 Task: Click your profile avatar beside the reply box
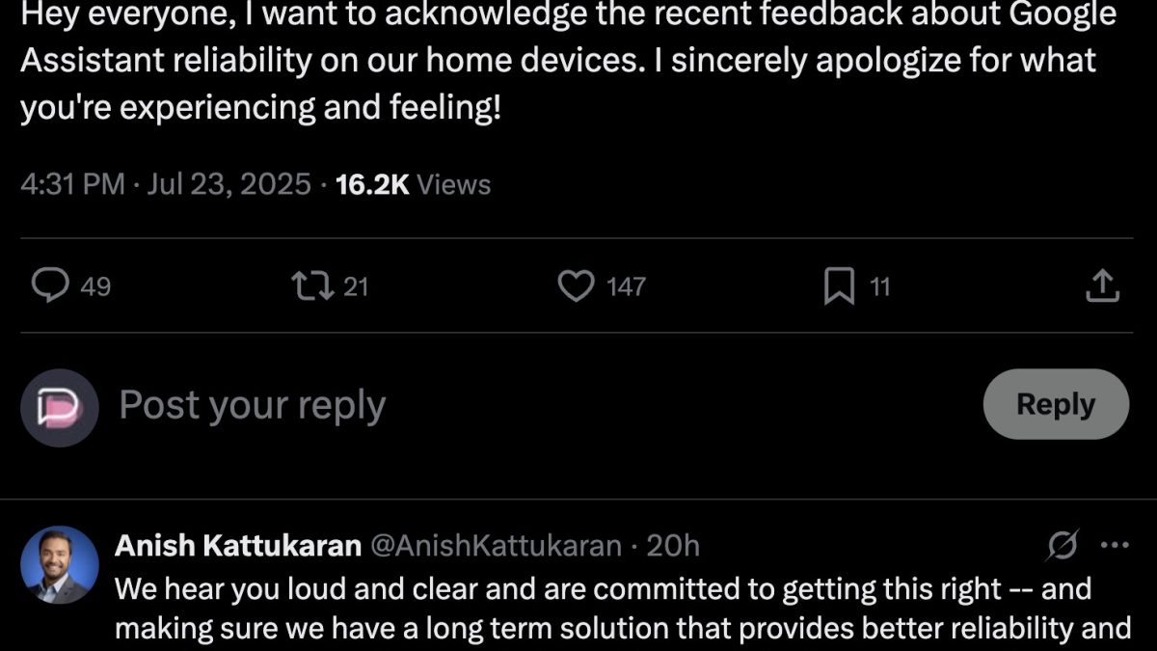point(60,407)
